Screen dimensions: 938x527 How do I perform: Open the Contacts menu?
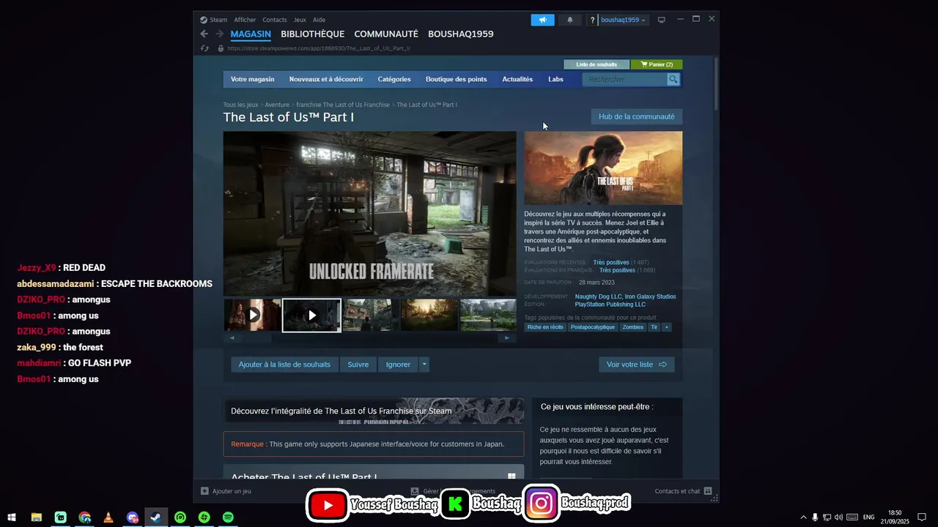click(275, 20)
